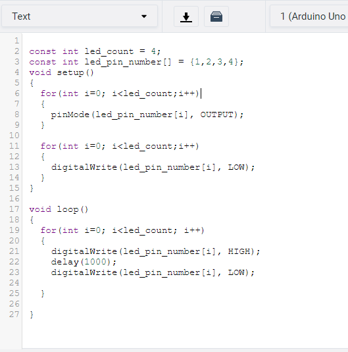
Task: Download the code using the download arrow icon
Action: click(186, 16)
